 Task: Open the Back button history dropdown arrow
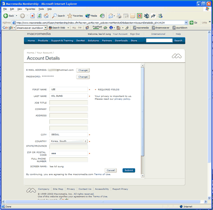[16, 16]
